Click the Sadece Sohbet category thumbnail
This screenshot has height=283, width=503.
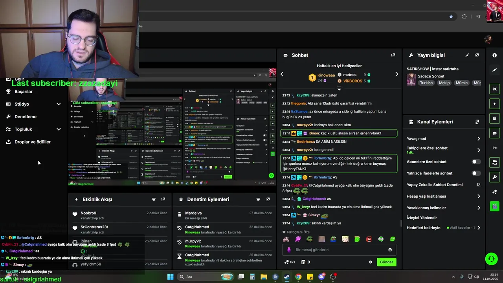click(411, 79)
